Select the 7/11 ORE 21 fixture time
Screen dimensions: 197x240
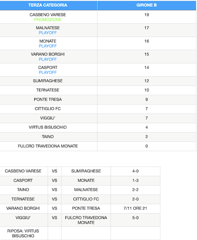click(136, 208)
